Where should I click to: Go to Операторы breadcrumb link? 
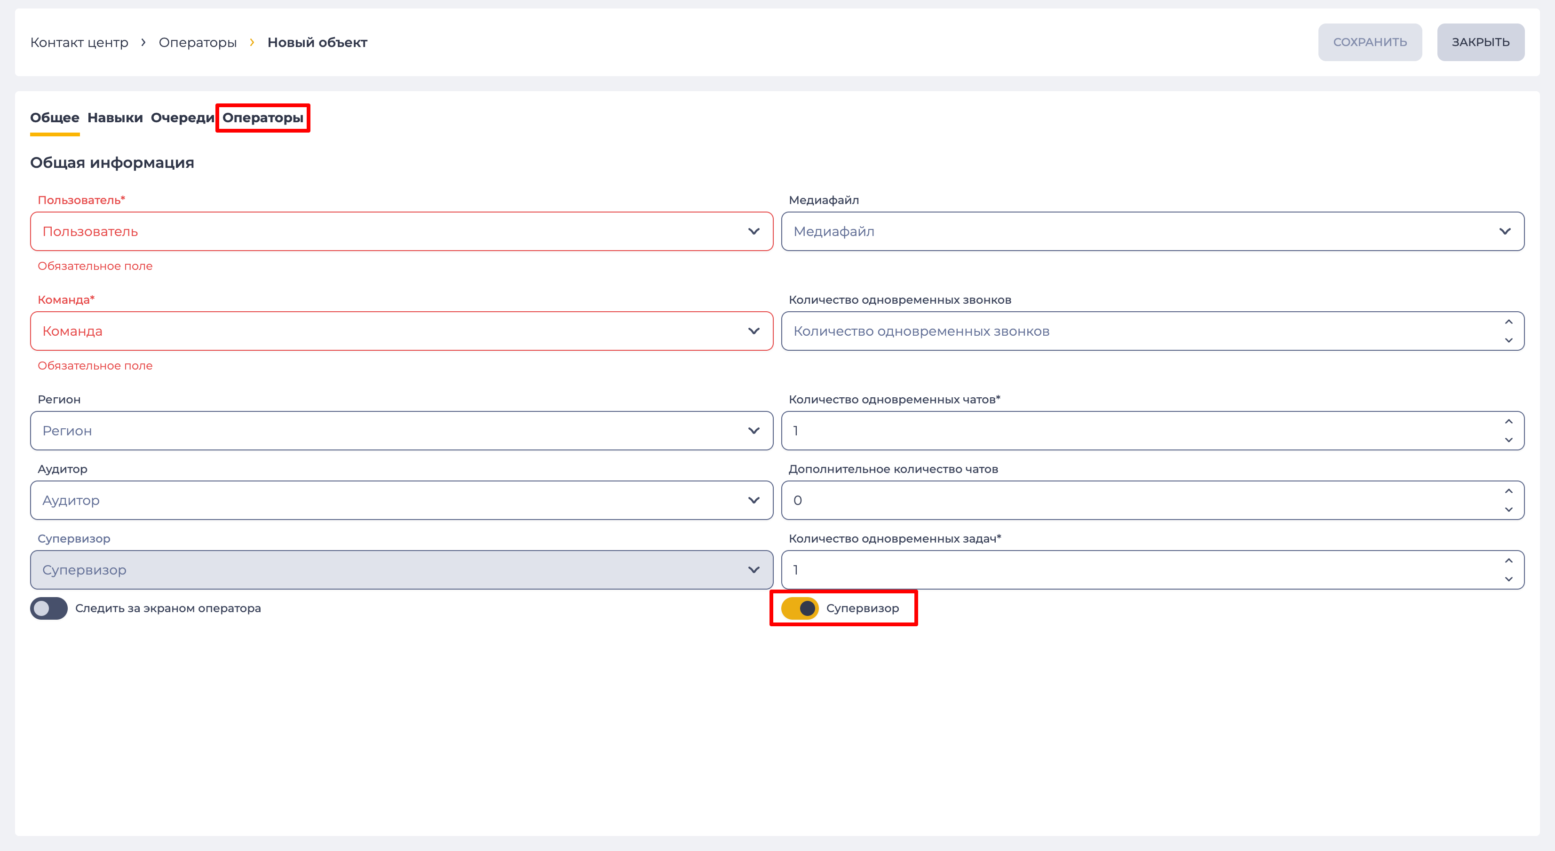pyautogui.click(x=198, y=42)
